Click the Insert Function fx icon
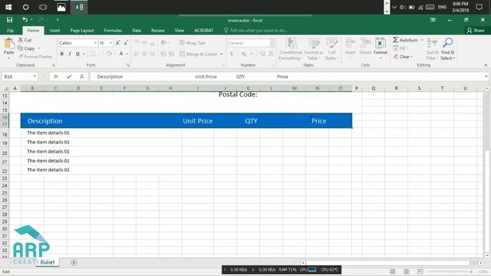 tap(82, 77)
